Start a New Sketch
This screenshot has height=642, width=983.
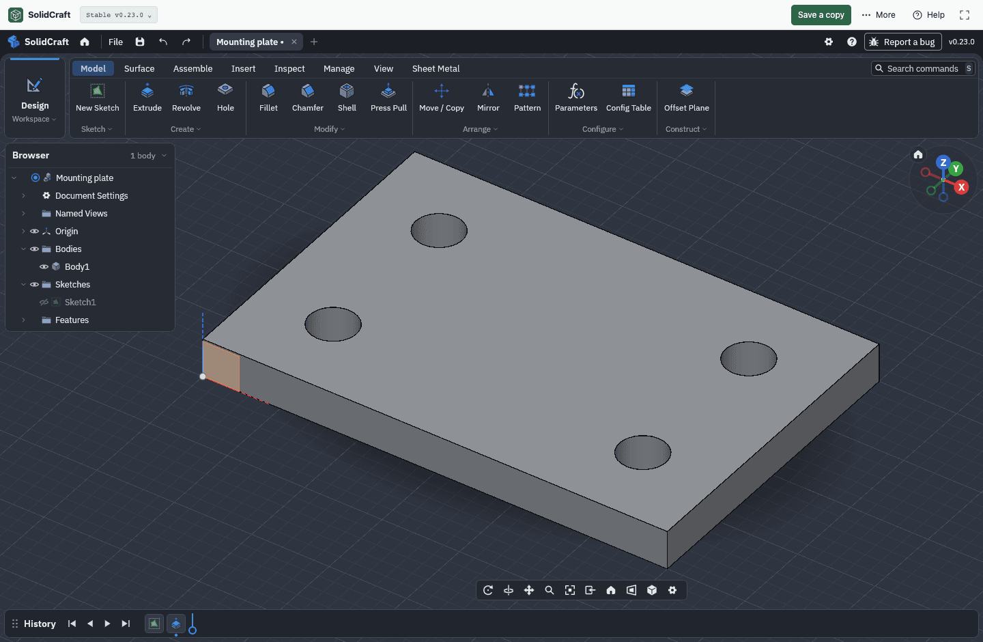pyautogui.click(x=98, y=98)
